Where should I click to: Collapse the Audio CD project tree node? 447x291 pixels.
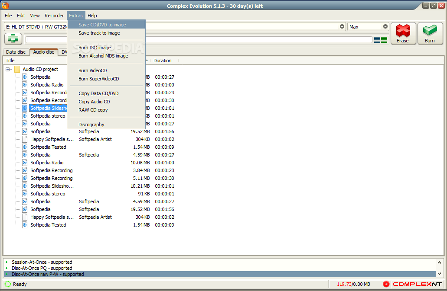click(8, 69)
